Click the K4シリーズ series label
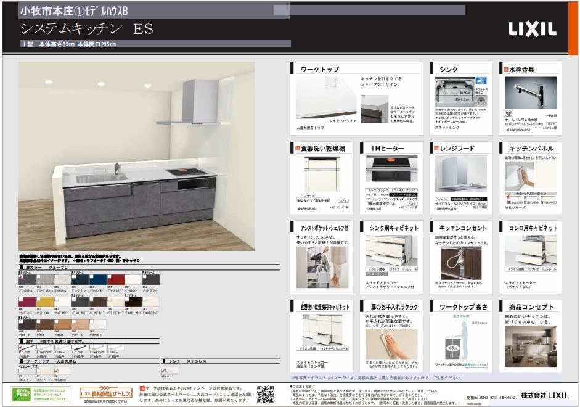This screenshot has height=407, width=580. 78,272
